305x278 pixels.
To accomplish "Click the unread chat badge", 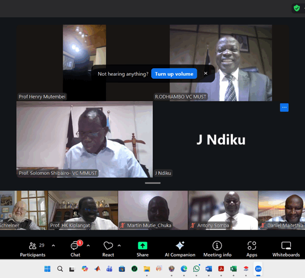I will click(80, 242).
